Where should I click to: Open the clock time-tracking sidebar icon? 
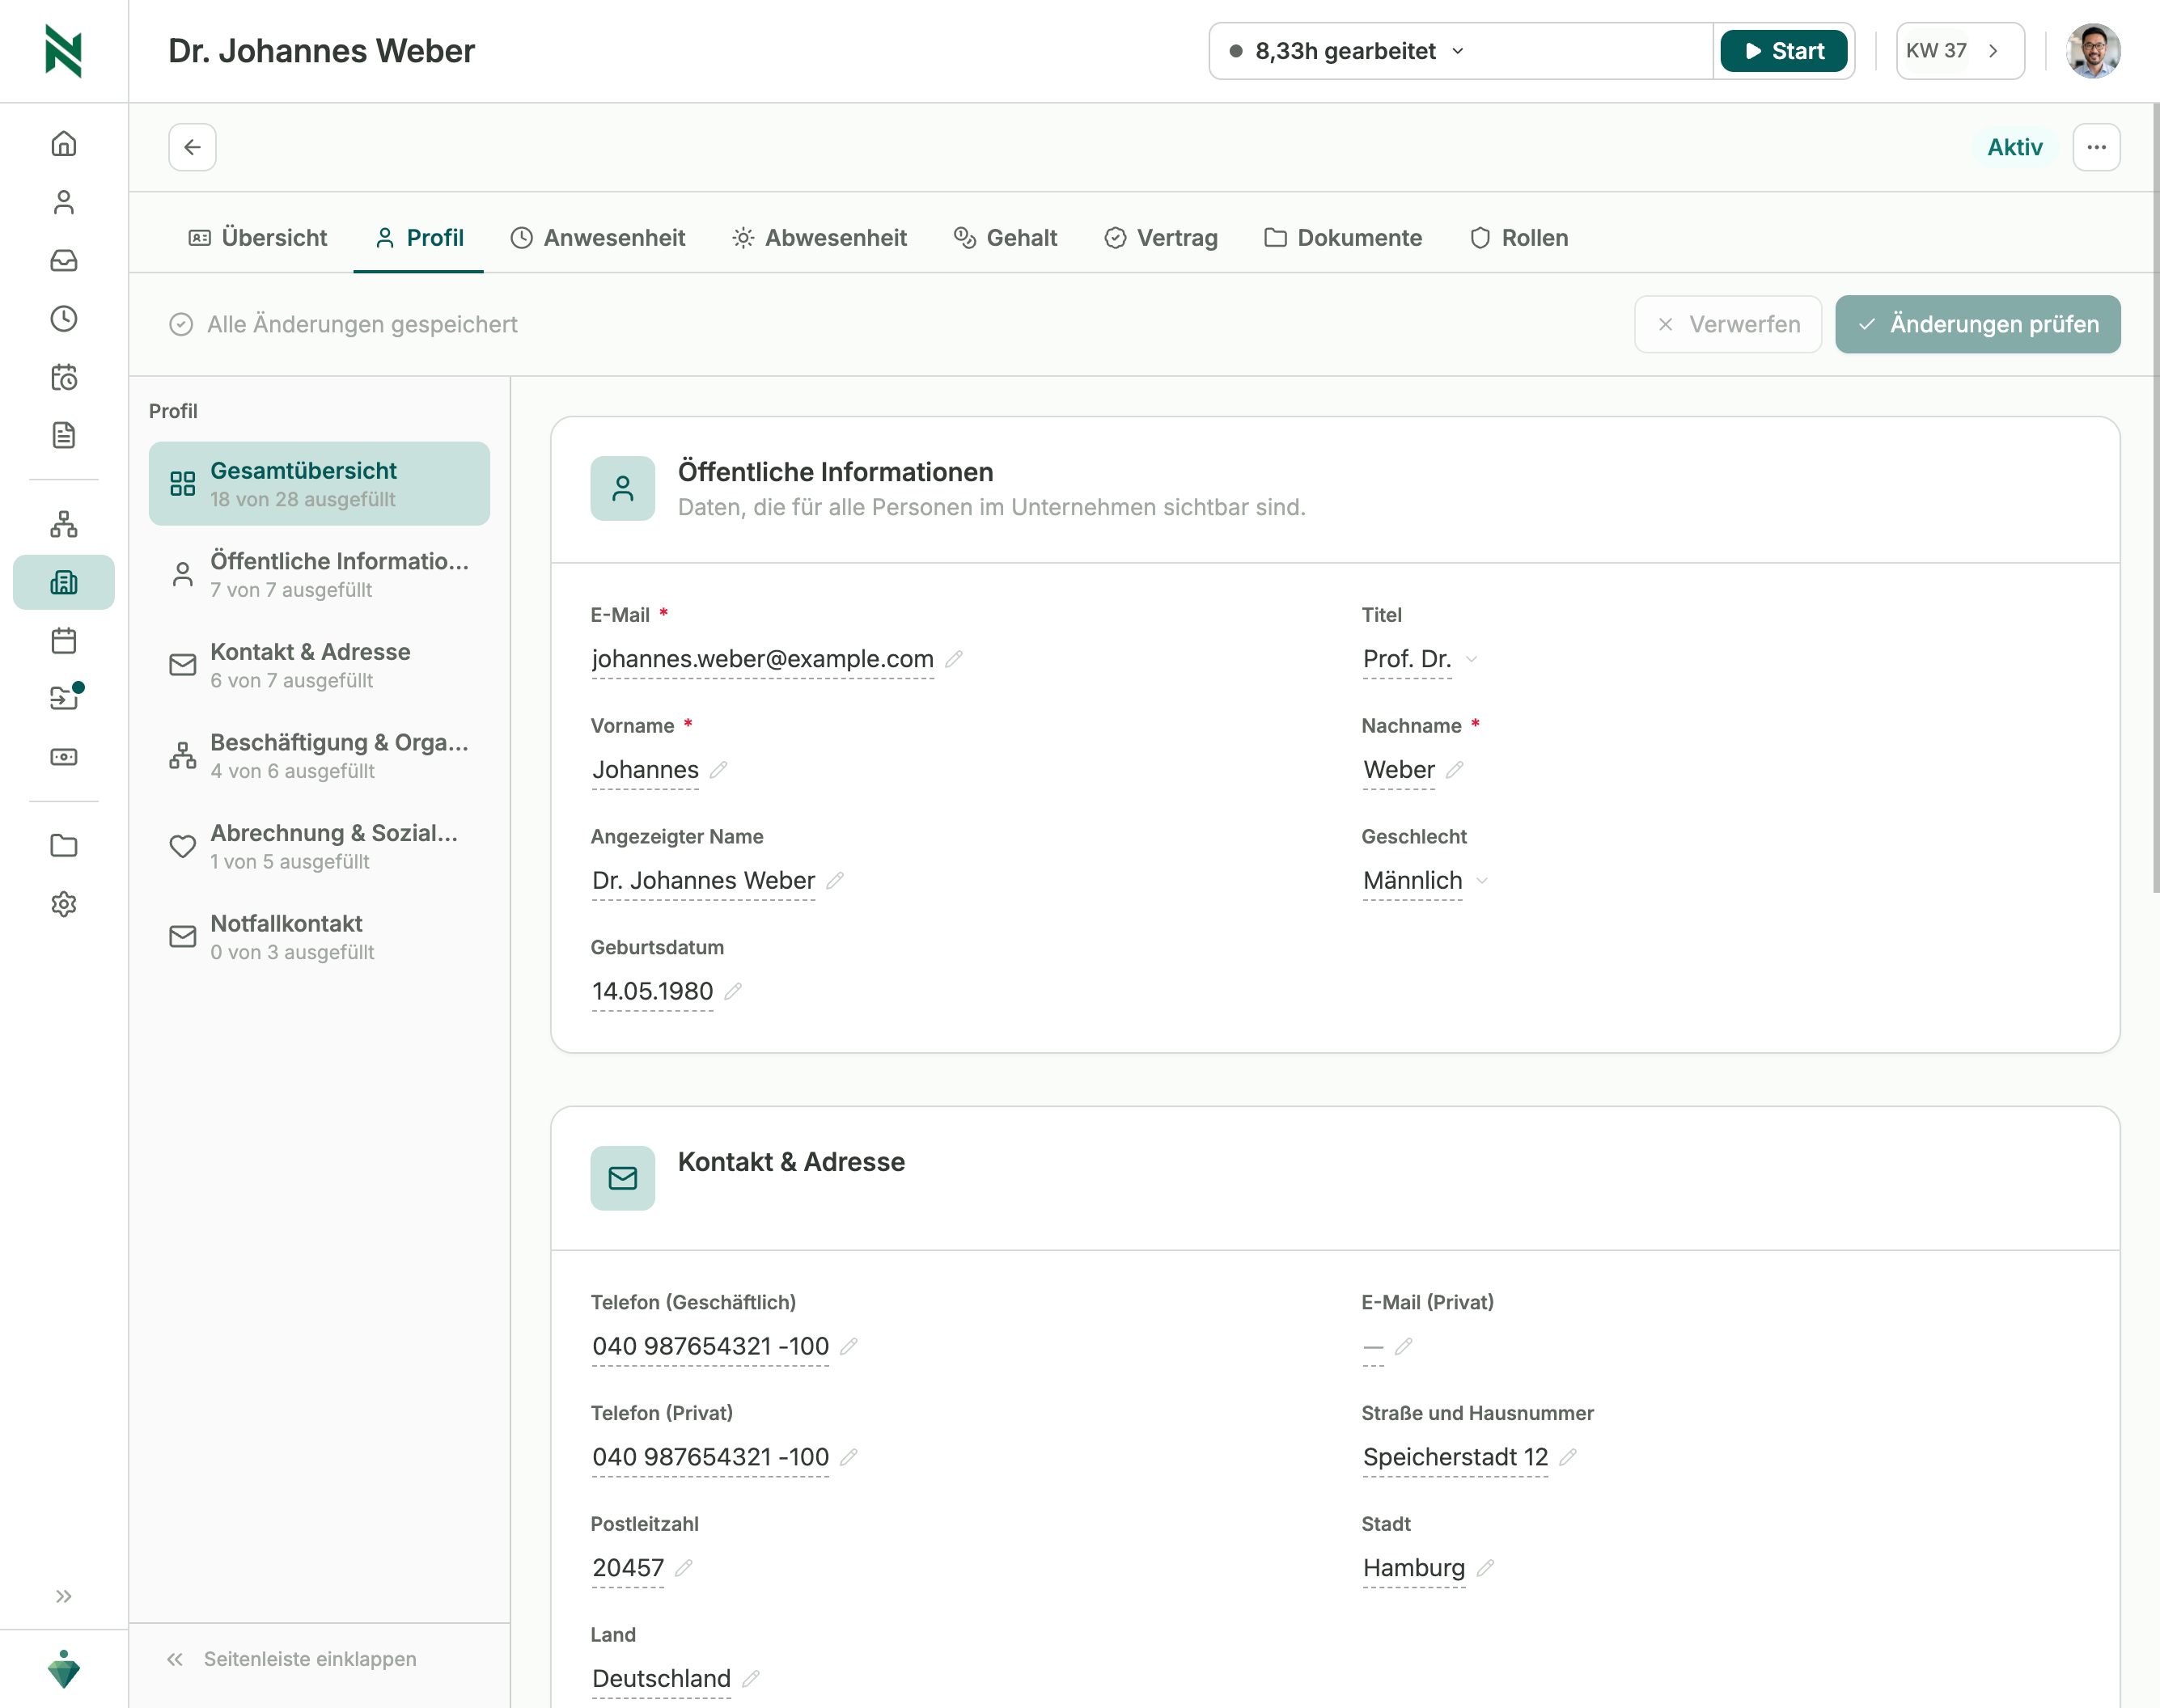coord(64,318)
